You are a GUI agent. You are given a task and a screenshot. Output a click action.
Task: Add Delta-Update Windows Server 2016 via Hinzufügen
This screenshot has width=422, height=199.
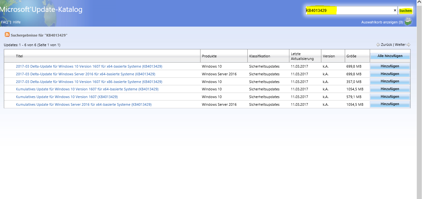pyautogui.click(x=390, y=74)
